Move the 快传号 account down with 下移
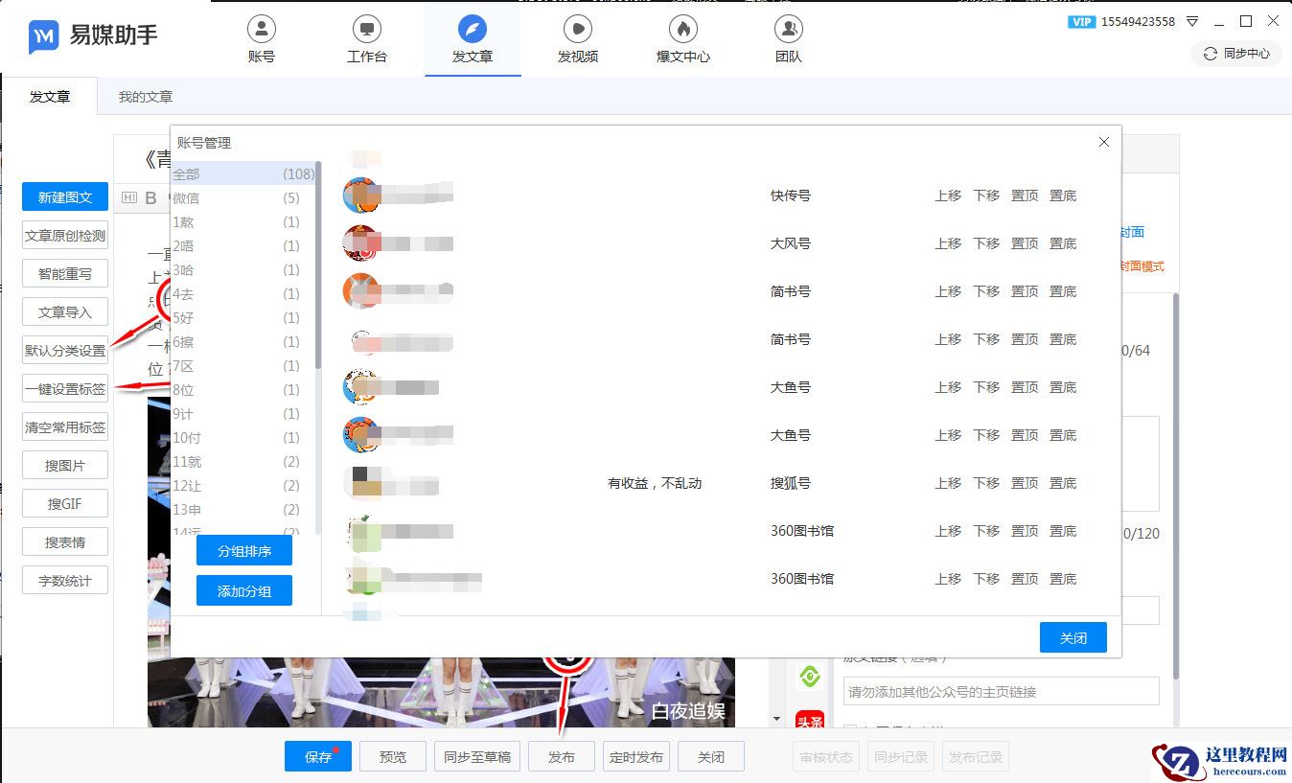Image resolution: width=1292 pixels, height=783 pixels. pos(986,196)
